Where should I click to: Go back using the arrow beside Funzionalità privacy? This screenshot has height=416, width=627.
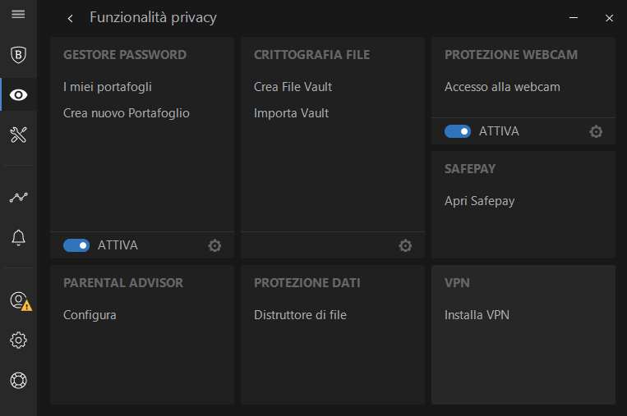click(x=71, y=18)
